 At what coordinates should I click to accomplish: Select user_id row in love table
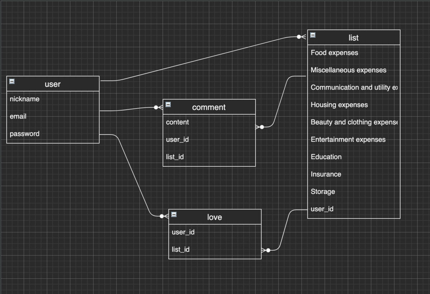point(215,232)
